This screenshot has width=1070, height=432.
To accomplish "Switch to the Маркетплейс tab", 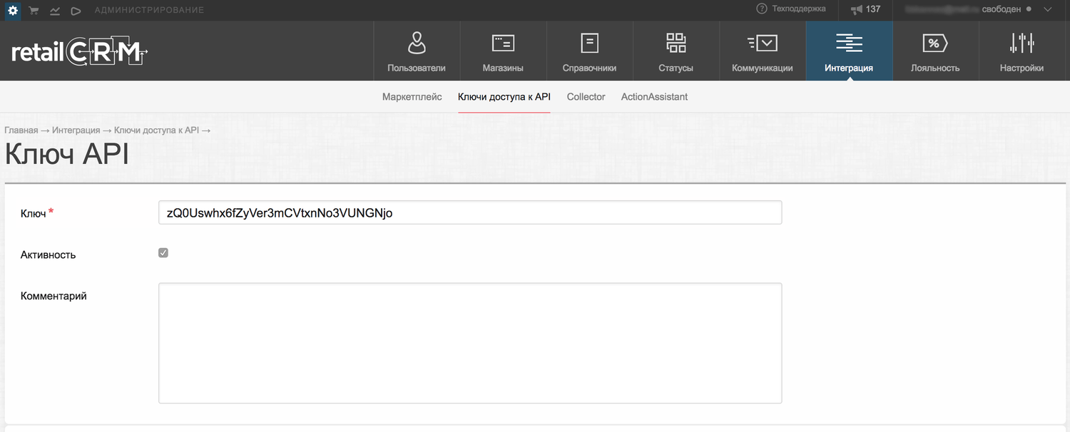I will [x=412, y=97].
